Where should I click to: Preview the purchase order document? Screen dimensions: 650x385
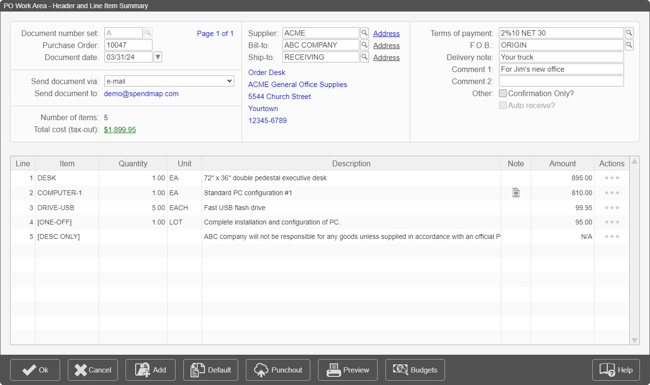pos(347,370)
